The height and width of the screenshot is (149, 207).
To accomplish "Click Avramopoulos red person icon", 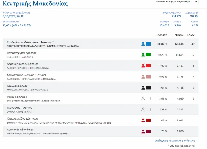I will (143, 66).
